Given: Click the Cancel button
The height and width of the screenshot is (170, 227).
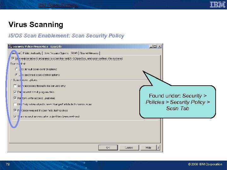Looking at the screenshot, I should 129,148.
